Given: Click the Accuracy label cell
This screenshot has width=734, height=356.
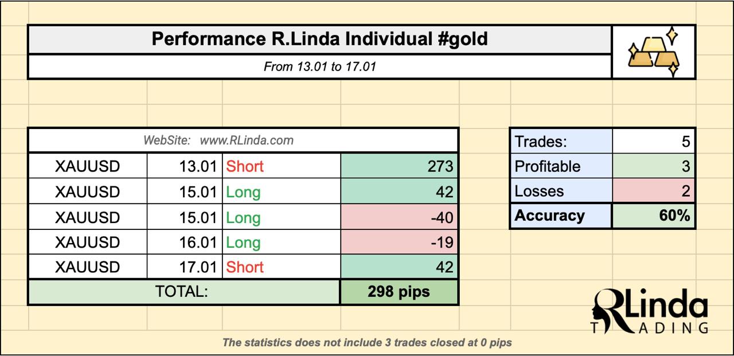Looking at the screenshot, I should tap(561, 216).
